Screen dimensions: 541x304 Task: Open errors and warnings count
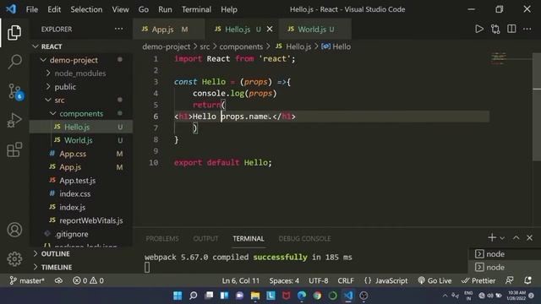[x=88, y=280]
